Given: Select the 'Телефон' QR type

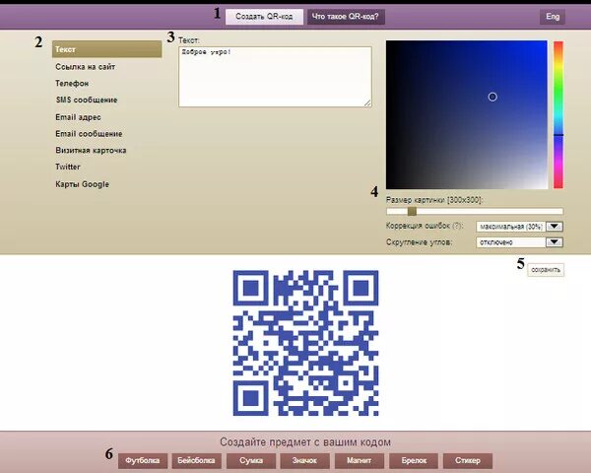Looking at the screenshot, I should (x=72, y=84).
